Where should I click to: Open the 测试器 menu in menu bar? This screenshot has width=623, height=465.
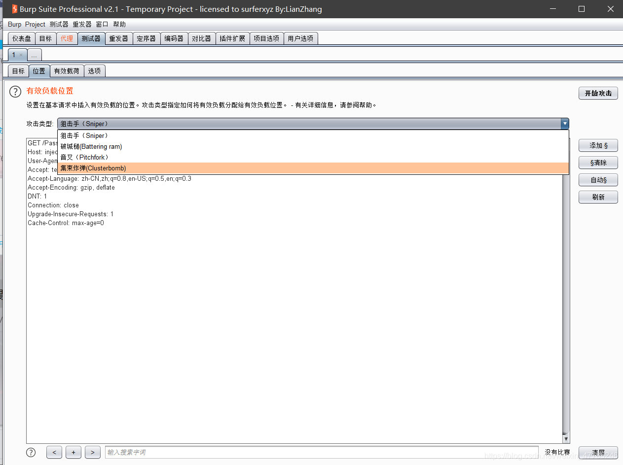tap(59, 24)
